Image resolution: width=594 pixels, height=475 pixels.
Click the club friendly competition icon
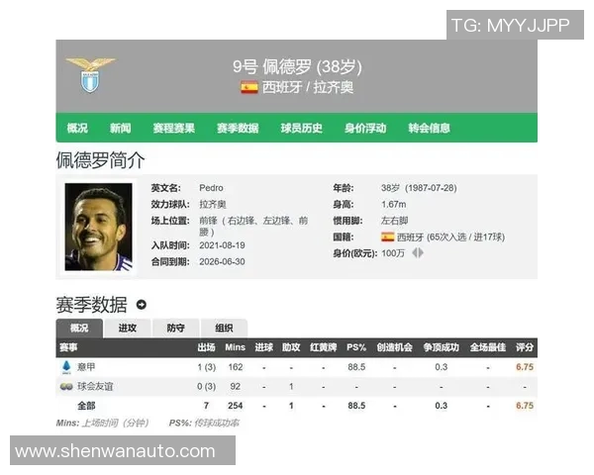click(x=66, y=386)
